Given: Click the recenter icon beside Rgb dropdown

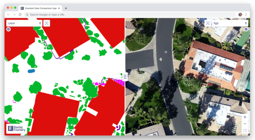Looking at the screenshot, I should (208, 23).
